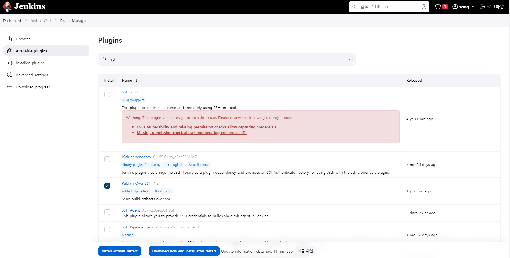Check the SSH Agent plugin checkbox
This screenshot has width=510, height=258.
(x=107, y=212)
